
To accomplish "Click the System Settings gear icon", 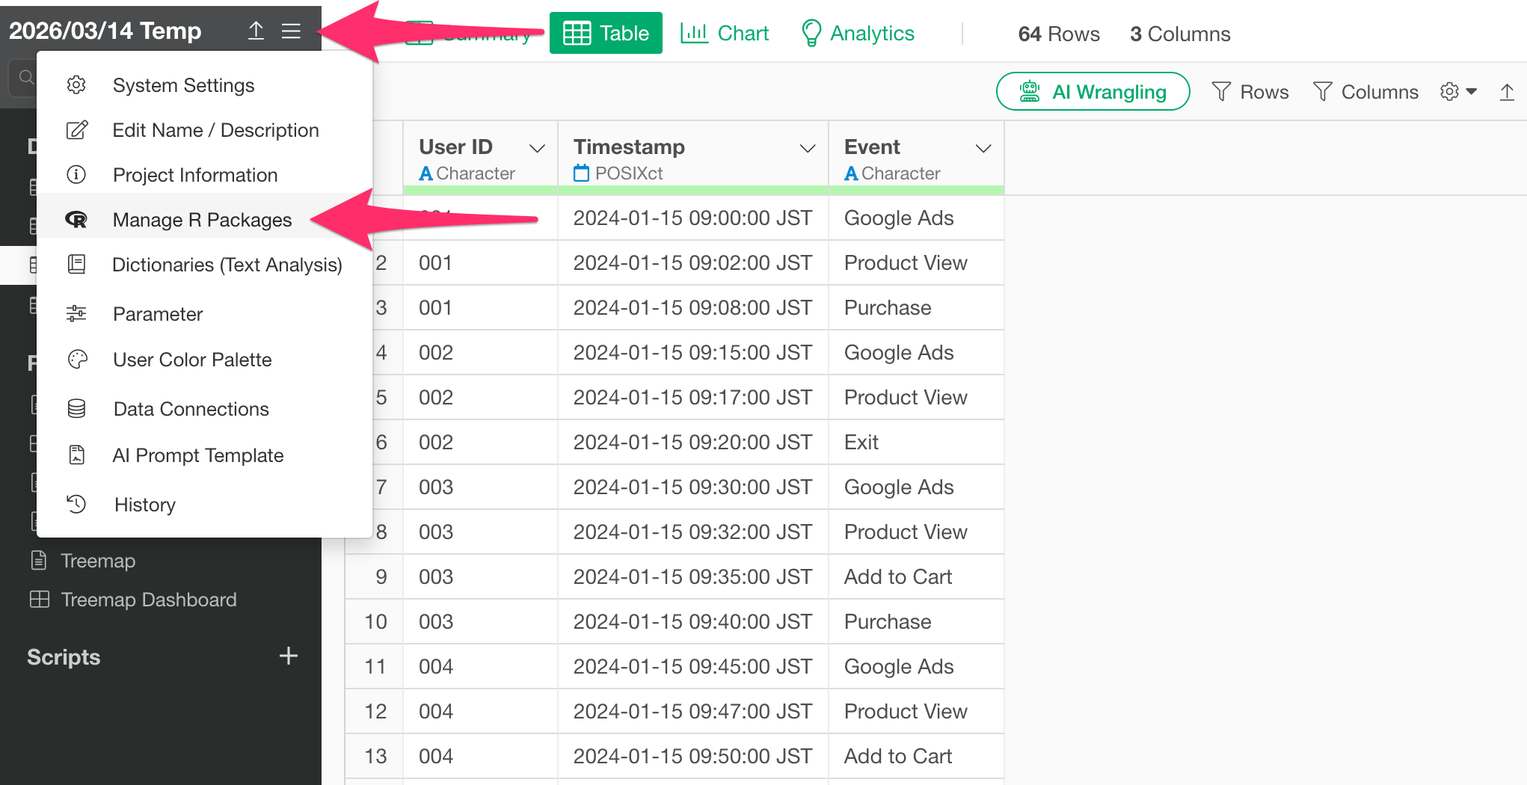I will (76, 85).
